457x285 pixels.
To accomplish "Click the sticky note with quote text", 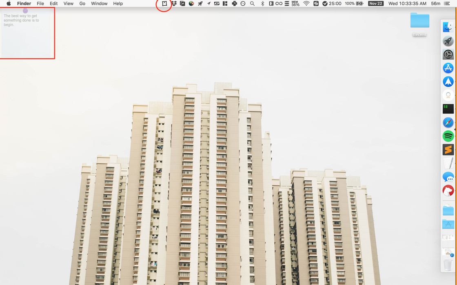I will [26, 33].
